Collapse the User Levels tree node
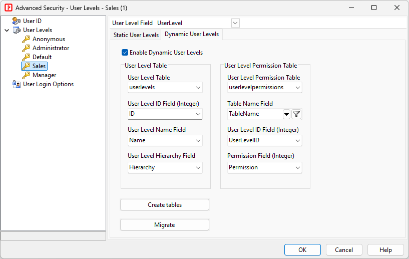 tap(7, 30)
